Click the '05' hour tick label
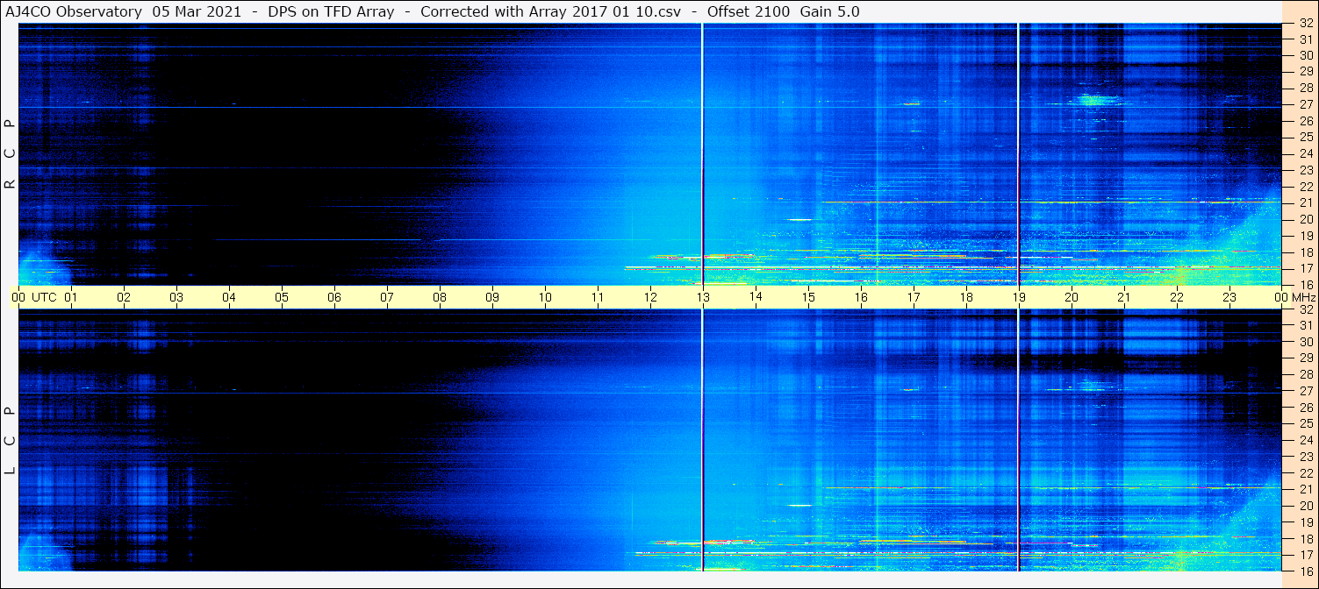 tap(282, 297)
